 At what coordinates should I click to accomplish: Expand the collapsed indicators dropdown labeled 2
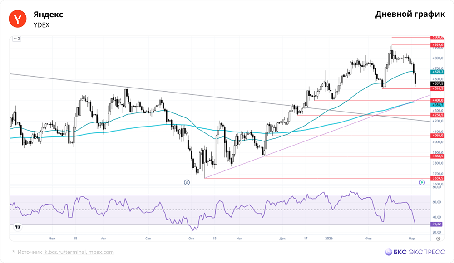[x=17, y=39]
